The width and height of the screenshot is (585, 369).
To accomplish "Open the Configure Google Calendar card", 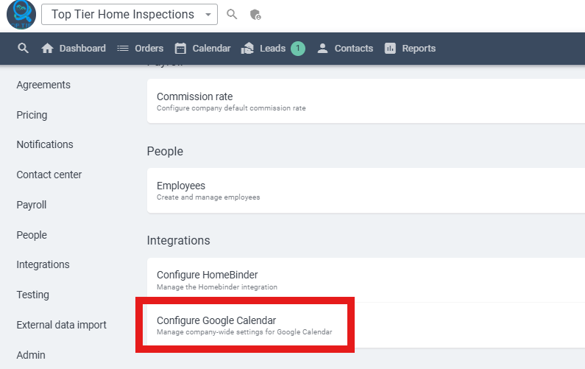I will click(x=366, y=326).
